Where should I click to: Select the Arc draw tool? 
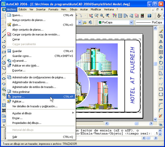4,57
